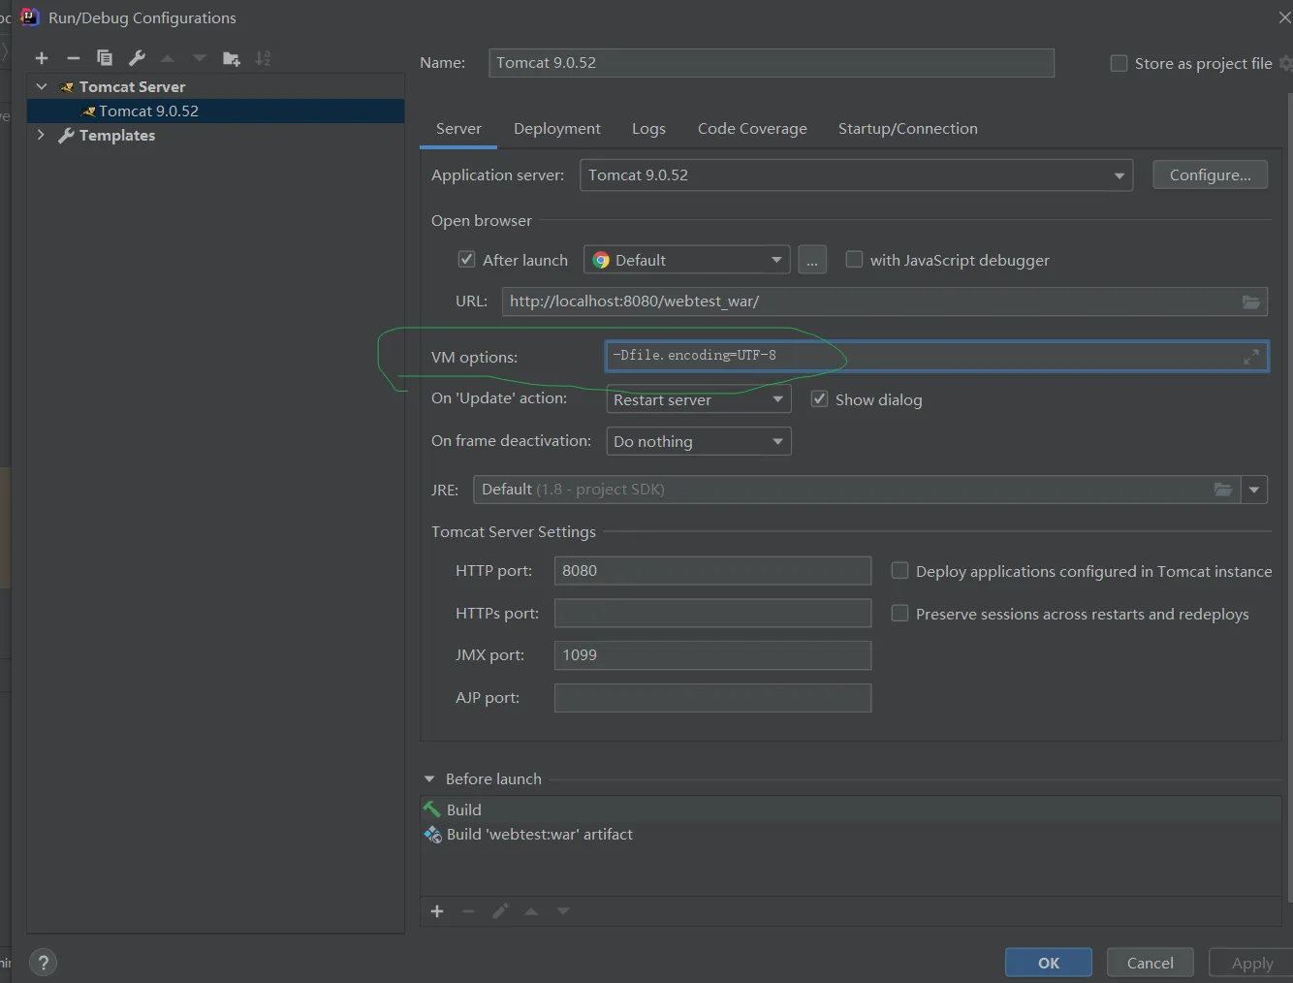Viewport: 1293px width, 983px height.
Task: Move configuration down arrow in toolbar
Action: pos(200,58)
